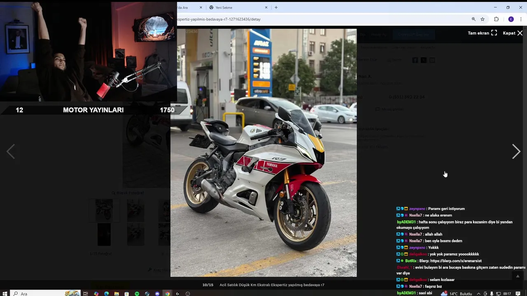527x296 pixels.
Task: Open Microsoft Edge from the taskbar
Action: [x=106, y=294]
